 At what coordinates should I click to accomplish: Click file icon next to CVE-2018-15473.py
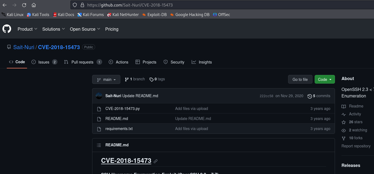pos(99,109)
